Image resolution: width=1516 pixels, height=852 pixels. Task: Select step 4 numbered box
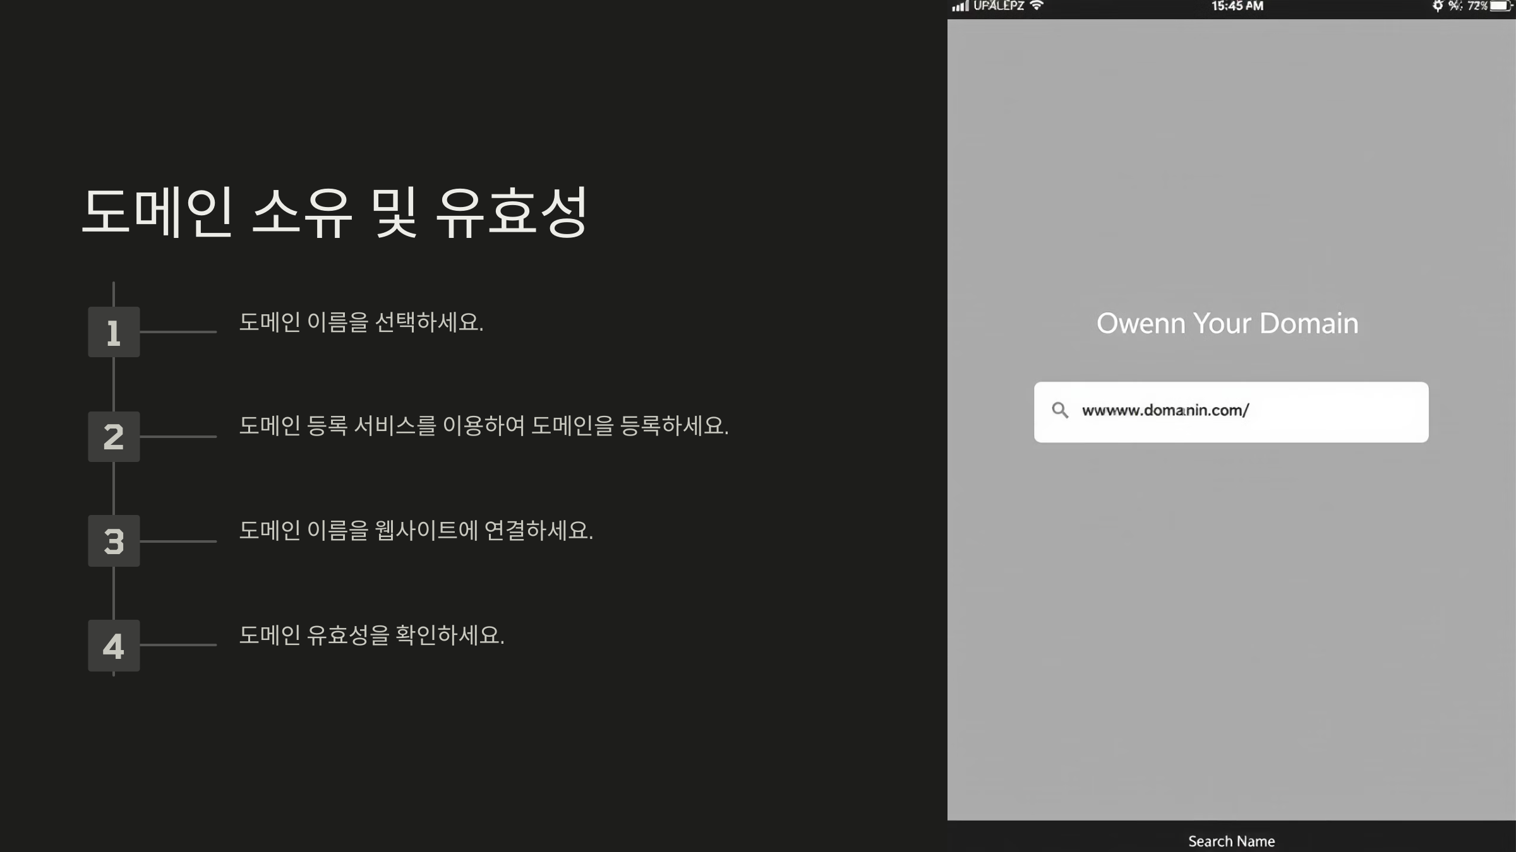pyautogui.click(x=114, y=645)
